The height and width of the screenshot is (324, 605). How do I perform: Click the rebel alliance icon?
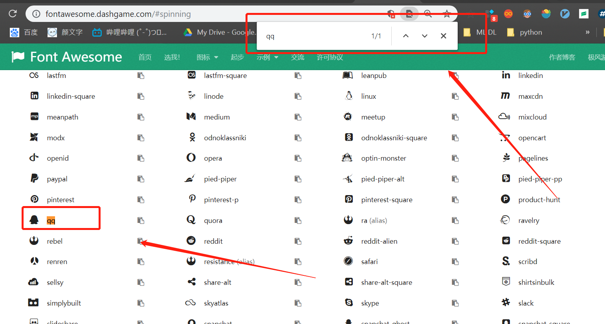tap(34, 240)
